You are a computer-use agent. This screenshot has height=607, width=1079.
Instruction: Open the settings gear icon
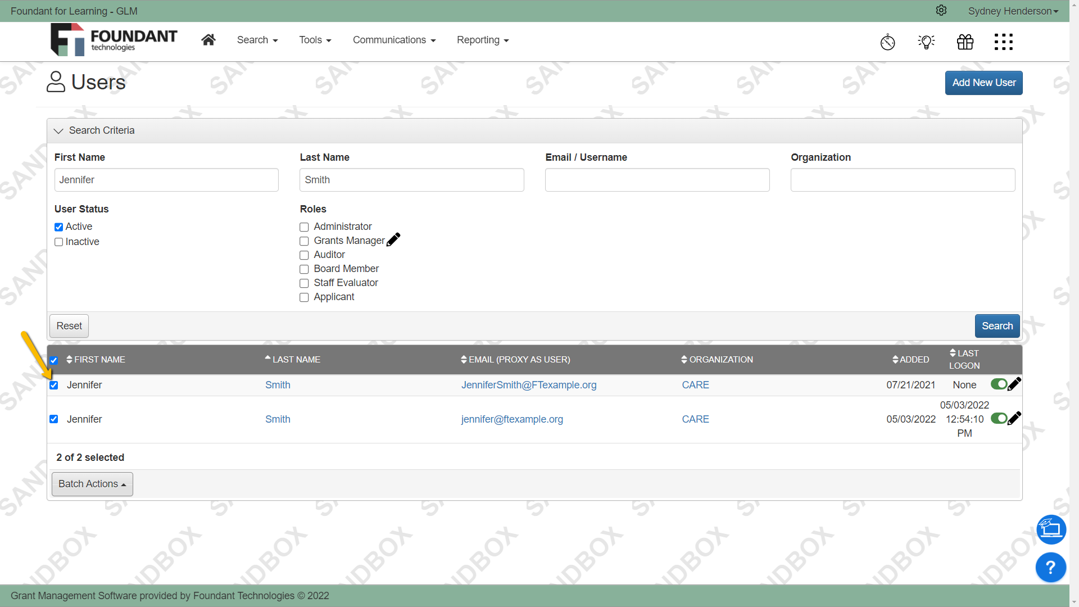click(x=941, y=11)
